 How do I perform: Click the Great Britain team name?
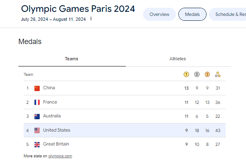click(56, 144)
